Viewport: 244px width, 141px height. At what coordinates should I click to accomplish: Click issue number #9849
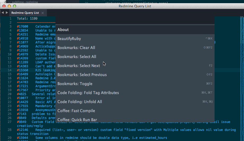coord(22,122)
